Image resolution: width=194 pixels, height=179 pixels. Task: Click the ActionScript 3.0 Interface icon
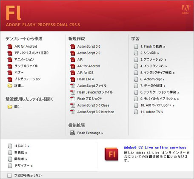pyautogui.click(x=73, y=112)
